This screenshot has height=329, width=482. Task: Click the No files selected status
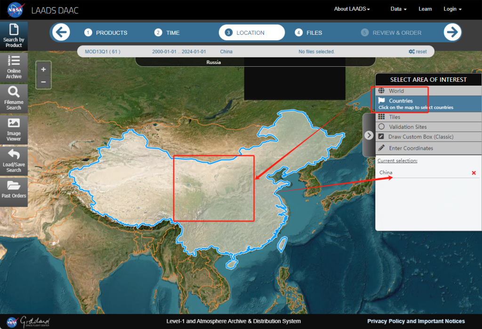coord(317,52)
